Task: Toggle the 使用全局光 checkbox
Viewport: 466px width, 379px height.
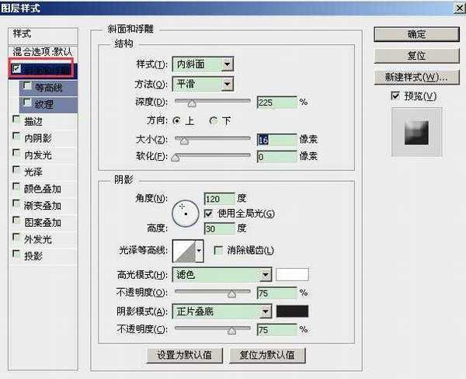Action: [208, 213]
